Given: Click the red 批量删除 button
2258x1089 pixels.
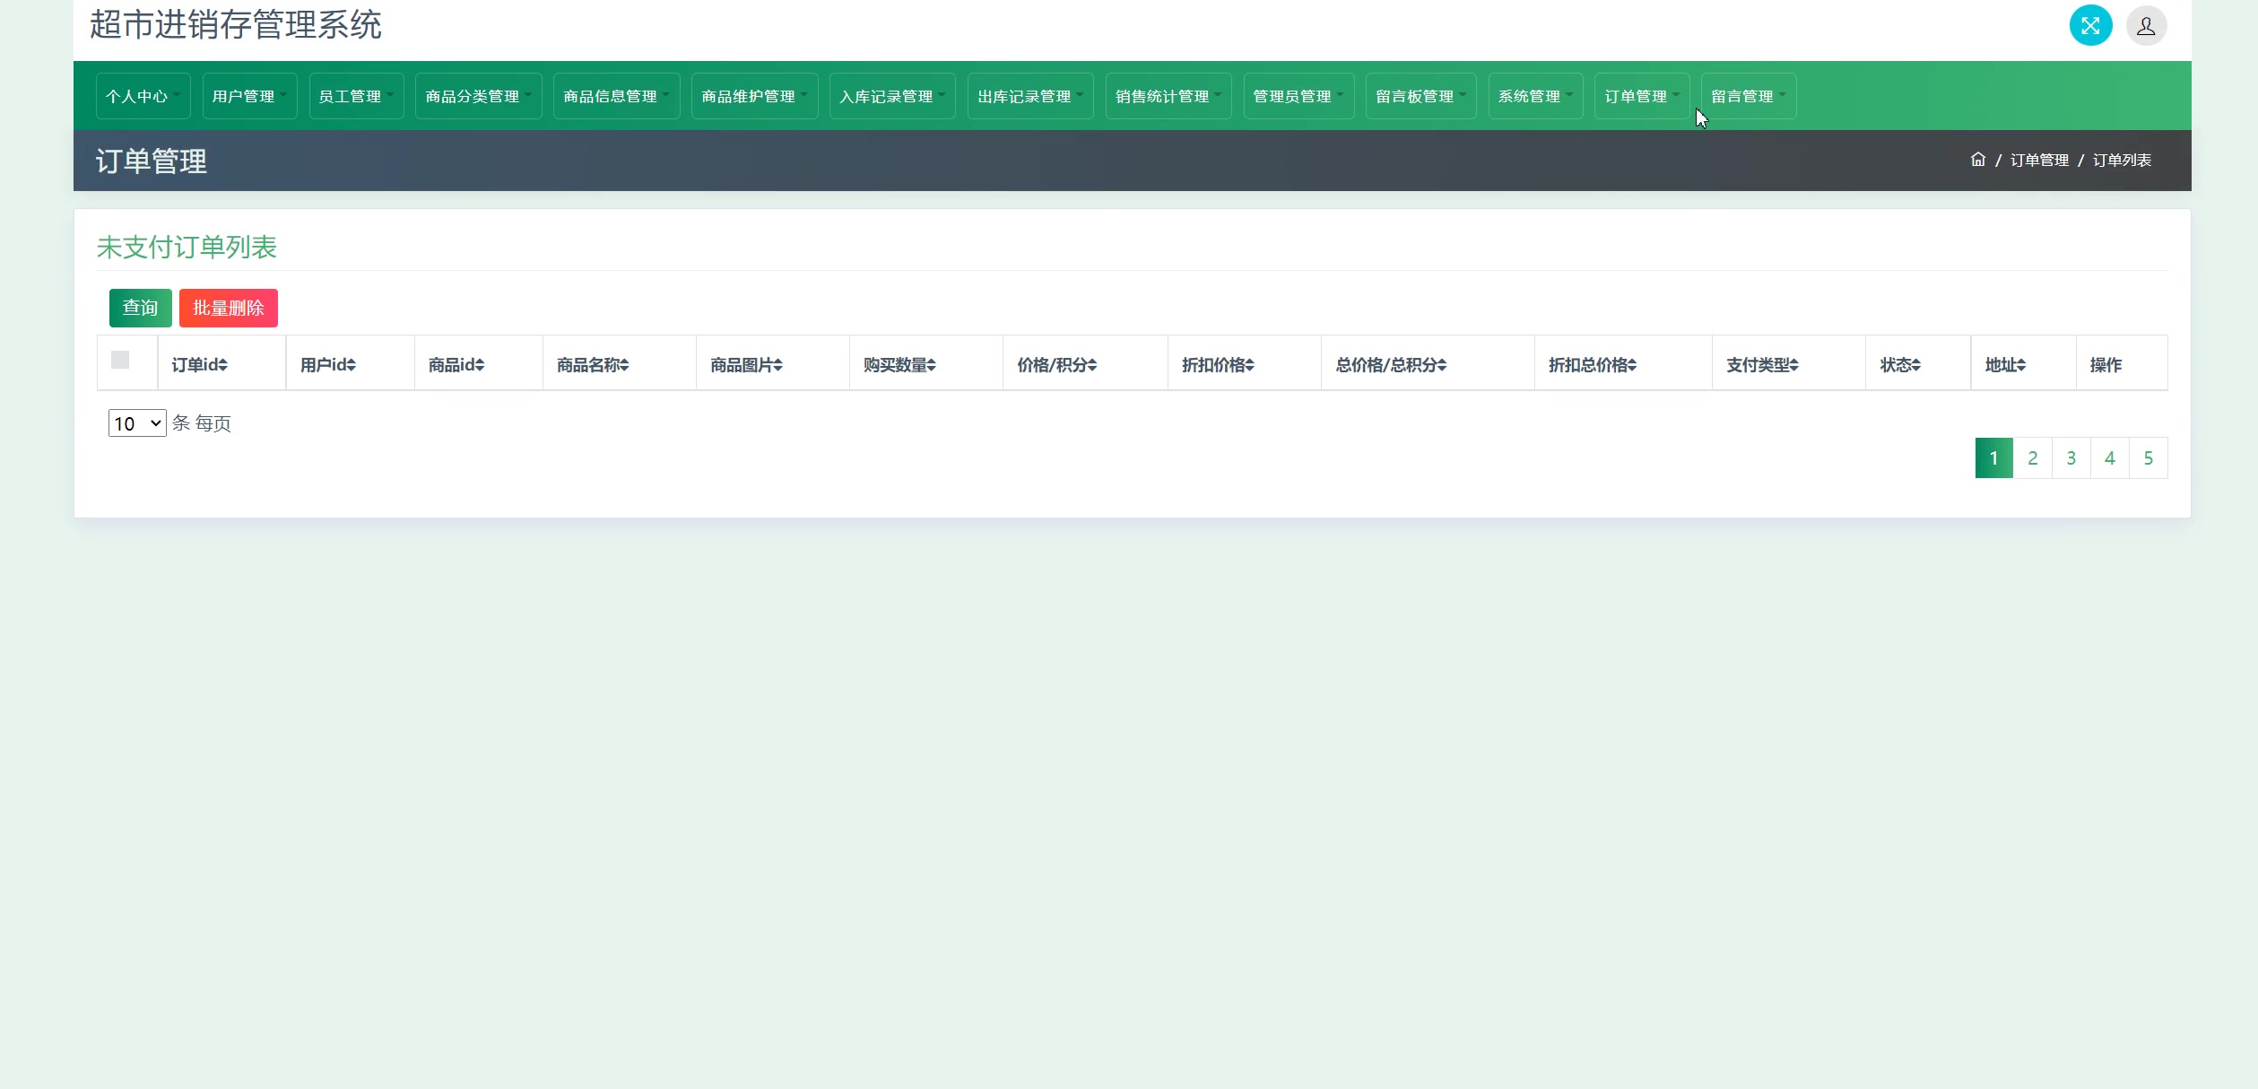Looking at the screenshot, I should coord(228,308).
